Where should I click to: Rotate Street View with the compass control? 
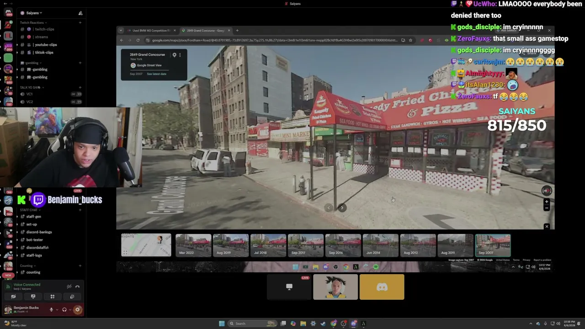(547, 191)
